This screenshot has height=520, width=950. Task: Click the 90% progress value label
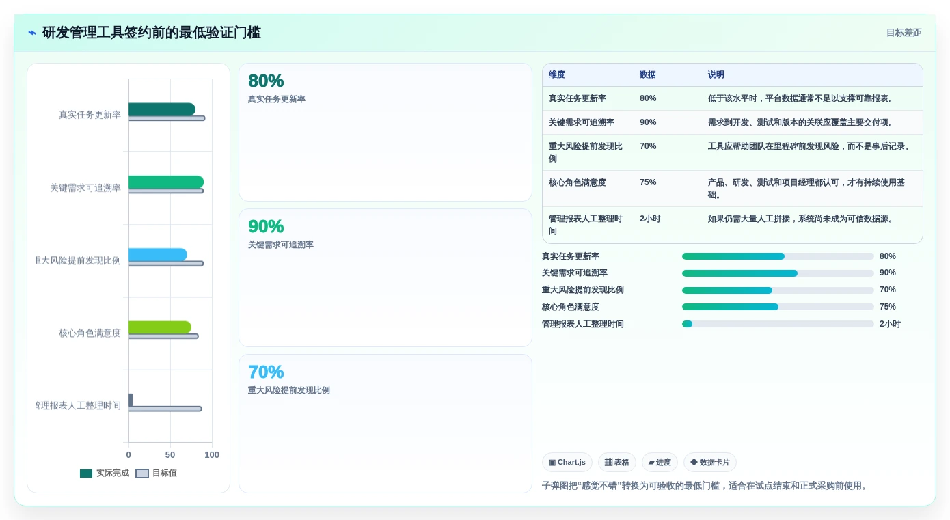(x=888, y=273)
